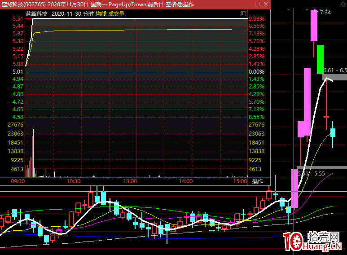
Task: Click the 09:30 opening time label
Action: pos(18,181)
